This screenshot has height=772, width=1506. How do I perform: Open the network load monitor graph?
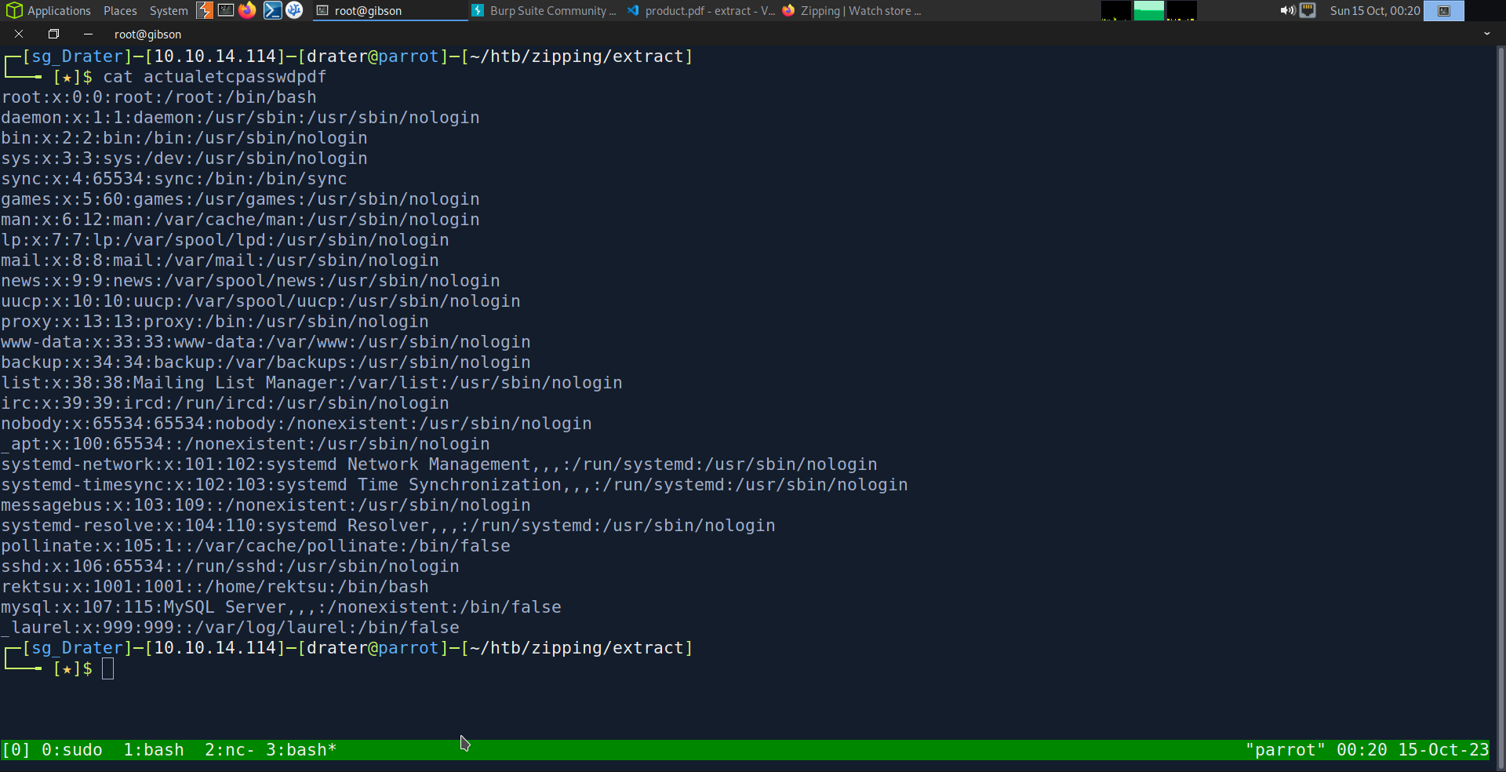(1181, 10)
